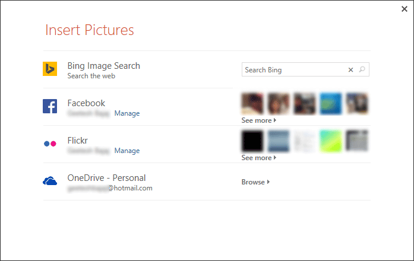Viewport: 414px width, 261px height.
Task: Close the Insert Pictures dialog
Action: [404, 9]
